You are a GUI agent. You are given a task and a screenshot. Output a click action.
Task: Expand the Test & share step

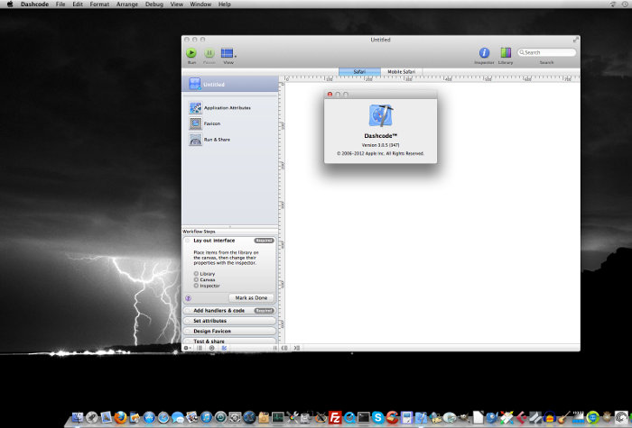tap(229, 341)
